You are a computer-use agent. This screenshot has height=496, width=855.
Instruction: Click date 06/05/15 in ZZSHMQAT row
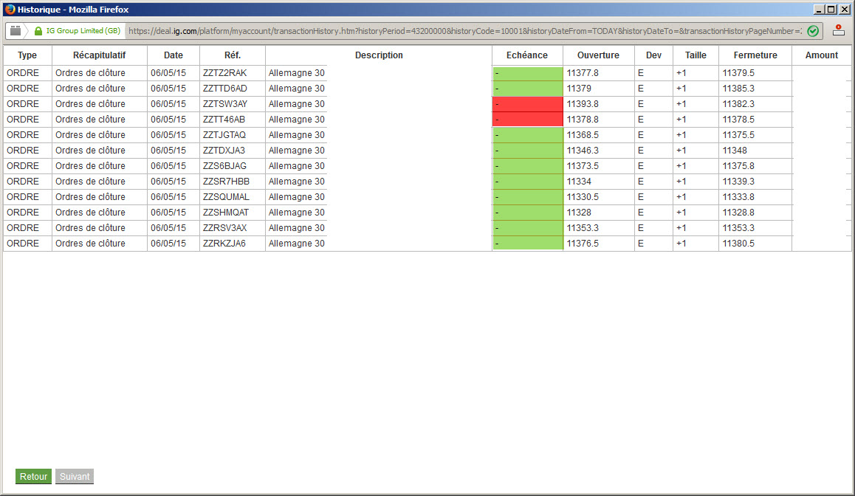168,213
